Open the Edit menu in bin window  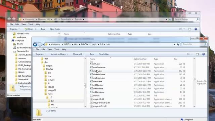click(x=43, y=49)
